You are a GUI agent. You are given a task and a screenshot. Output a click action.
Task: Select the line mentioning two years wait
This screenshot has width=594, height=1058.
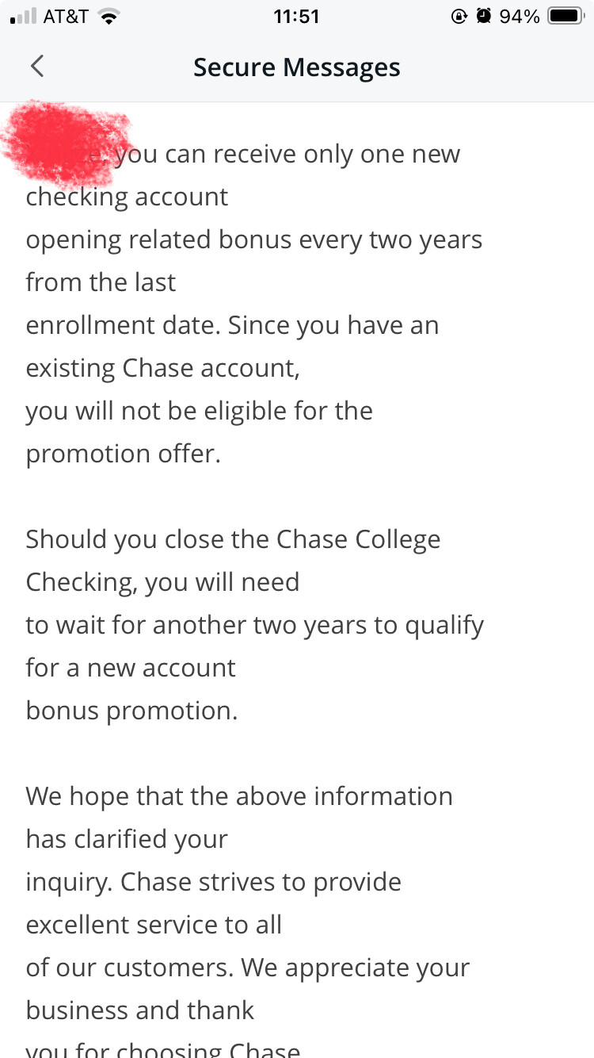255,624
